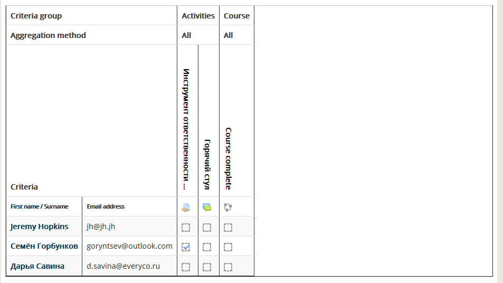This screenshot has height=283, width=503.
Task: Click the chat activity icon Горячий стул
Action: pyautogui.click(x=207, y=207)
